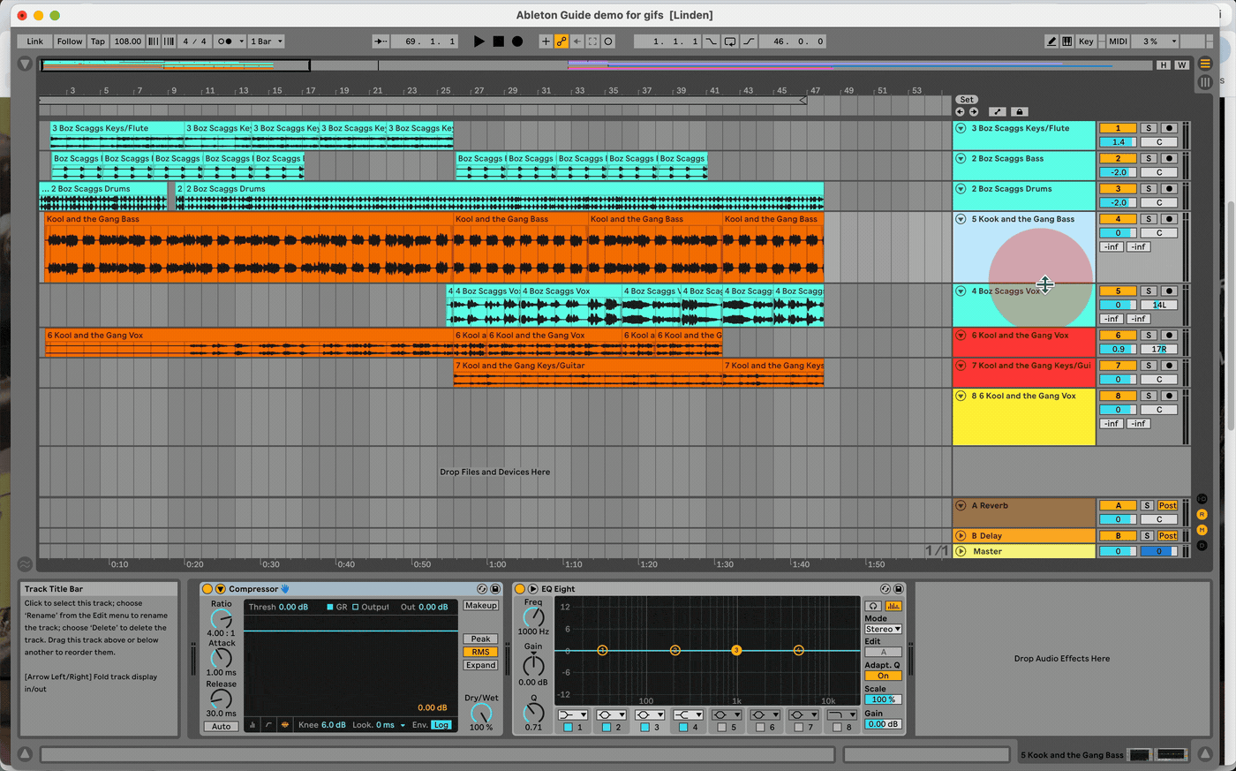Toggle Compressor device activator on/off
The width and height of the screenshot is (1236, 771).
tap(207, 589)
